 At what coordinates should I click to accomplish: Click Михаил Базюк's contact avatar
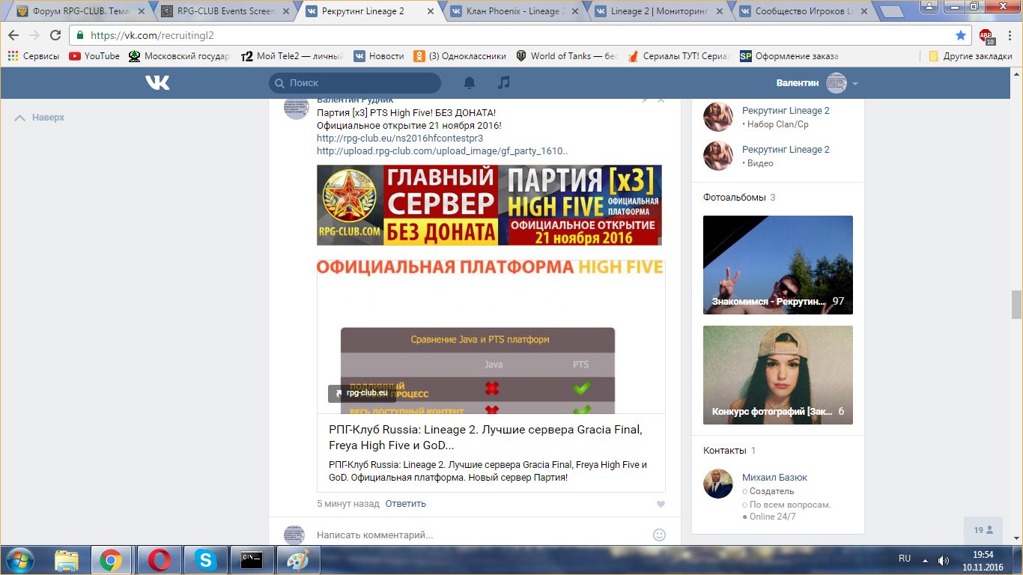718,484
